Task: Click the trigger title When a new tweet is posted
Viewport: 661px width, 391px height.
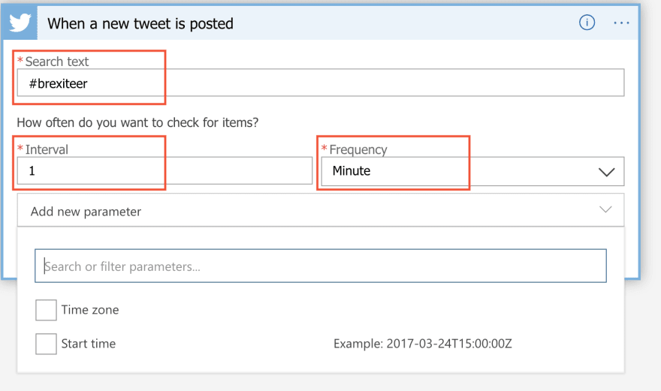Action: (140, 23)
